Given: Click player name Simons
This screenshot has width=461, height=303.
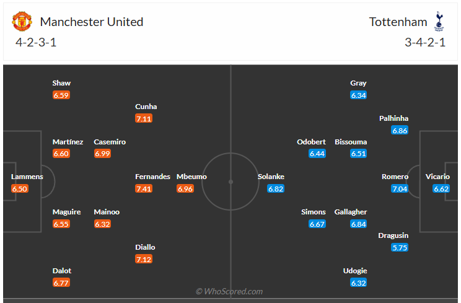Looking at the screenshot, I should click(314, 212).
